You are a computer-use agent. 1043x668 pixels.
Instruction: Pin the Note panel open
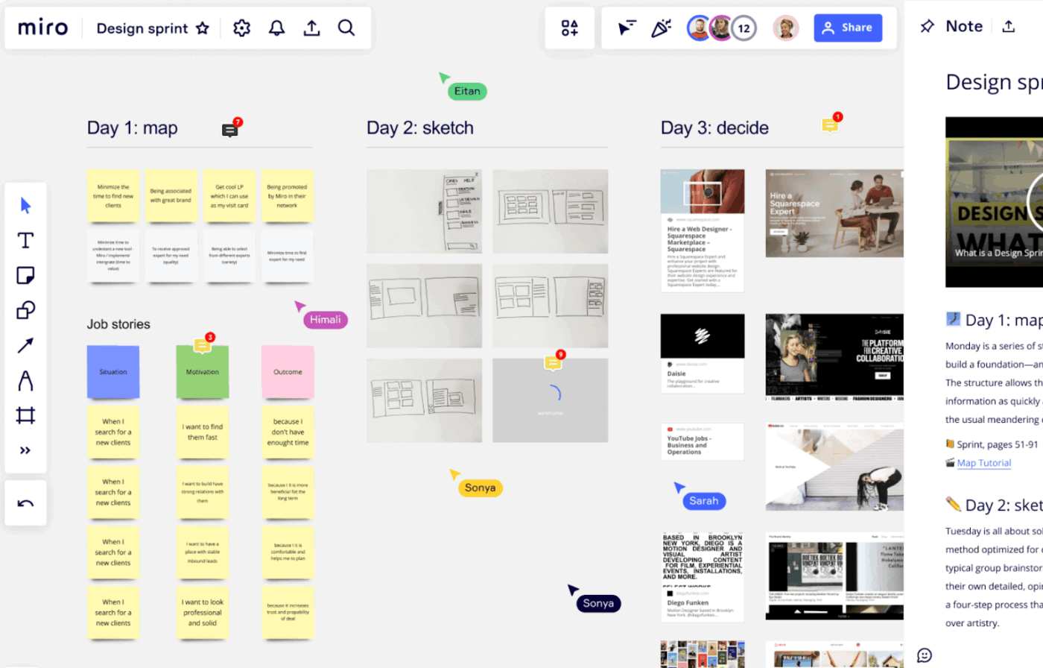926,26
